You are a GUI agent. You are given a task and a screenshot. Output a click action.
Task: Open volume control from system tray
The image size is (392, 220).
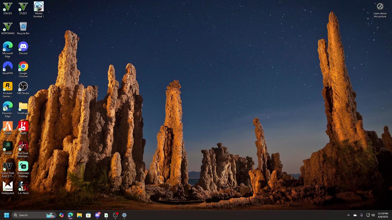(x=373, y=215)
